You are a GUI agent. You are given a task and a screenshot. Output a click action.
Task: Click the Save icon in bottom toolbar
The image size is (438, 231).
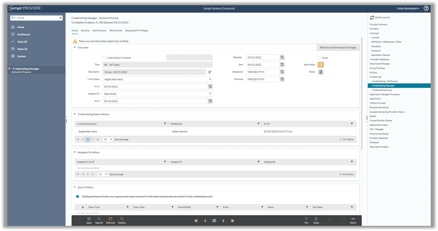tap(89, 220)
